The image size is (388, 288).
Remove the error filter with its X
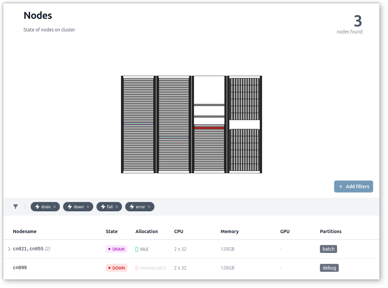tap(149, 207)
